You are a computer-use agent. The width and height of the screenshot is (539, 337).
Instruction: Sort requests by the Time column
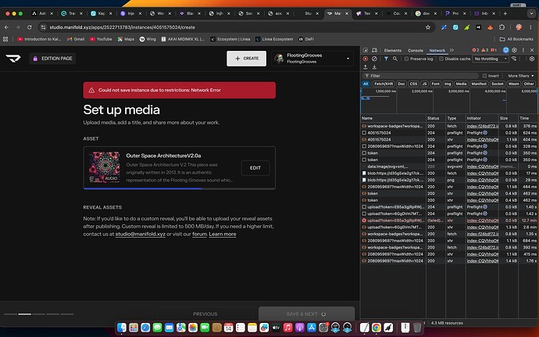[528, 118]
